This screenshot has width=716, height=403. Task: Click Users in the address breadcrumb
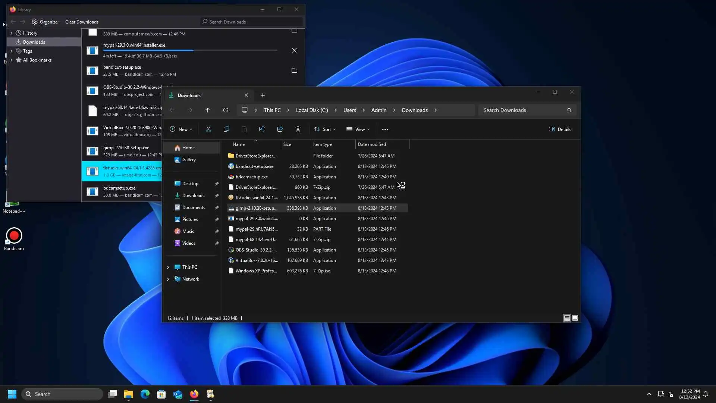349,110
